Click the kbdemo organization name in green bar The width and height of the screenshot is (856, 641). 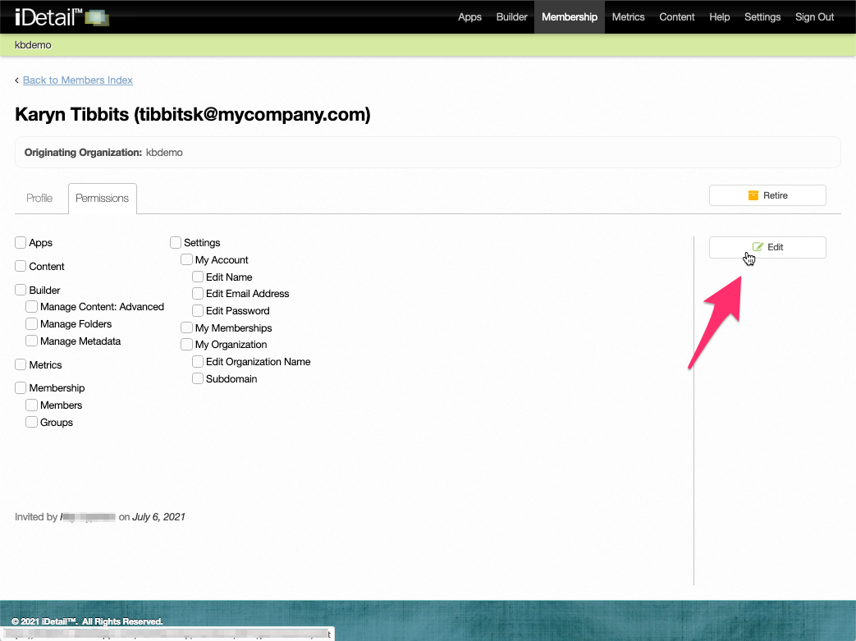(x=33, y=45)
